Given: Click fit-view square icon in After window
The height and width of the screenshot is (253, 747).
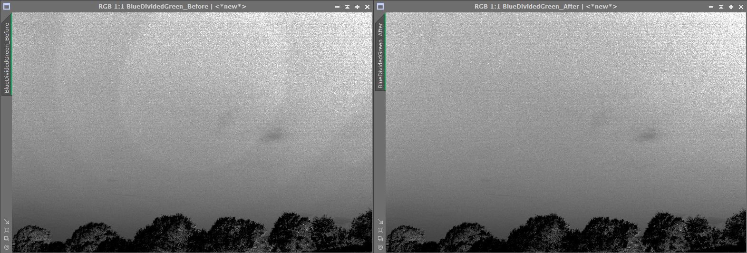Looking at the screenshot, I should (380, 230).
